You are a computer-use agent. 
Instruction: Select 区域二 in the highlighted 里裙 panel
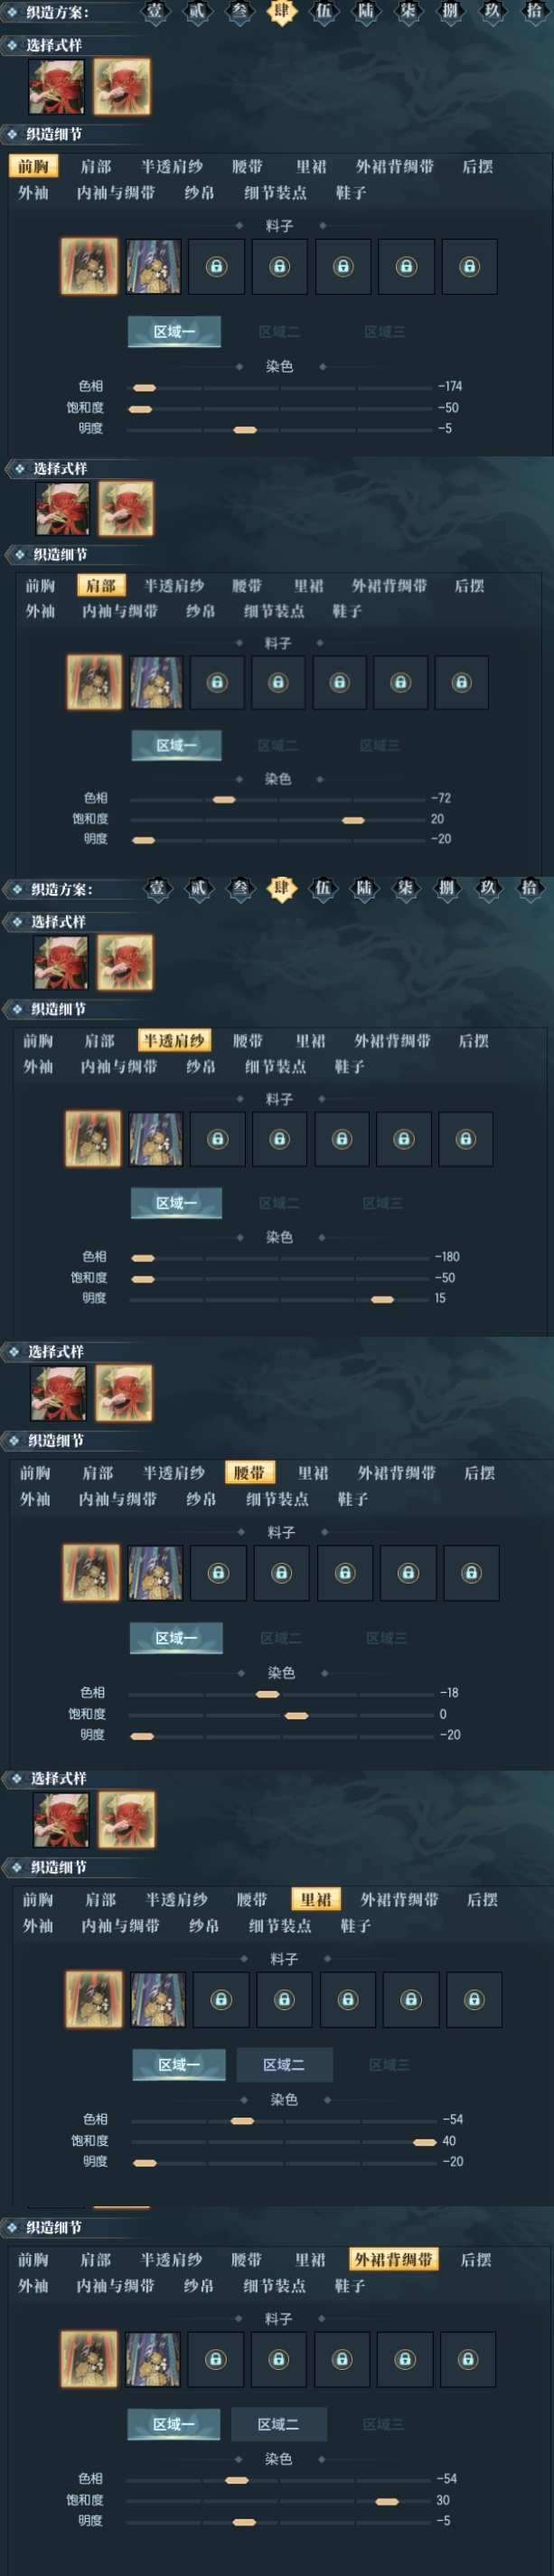[284, 2064]
